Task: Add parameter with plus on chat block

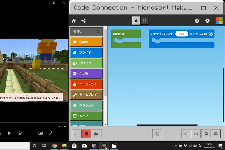Action: click(211, 34)
